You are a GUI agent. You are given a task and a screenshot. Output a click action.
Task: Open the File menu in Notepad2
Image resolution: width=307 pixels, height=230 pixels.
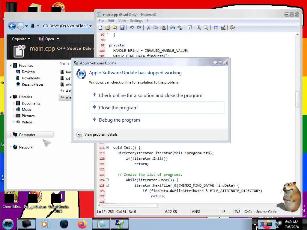point(101,21)
